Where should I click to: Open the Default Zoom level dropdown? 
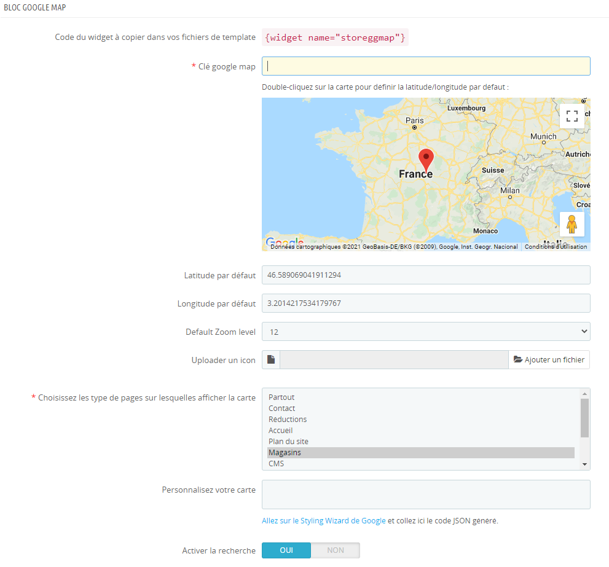pyautogui.click(x=426, y=332)
